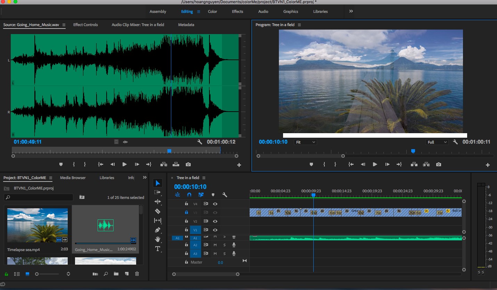
Task: Toggle V2 track output eye
Action: point(215,221)
